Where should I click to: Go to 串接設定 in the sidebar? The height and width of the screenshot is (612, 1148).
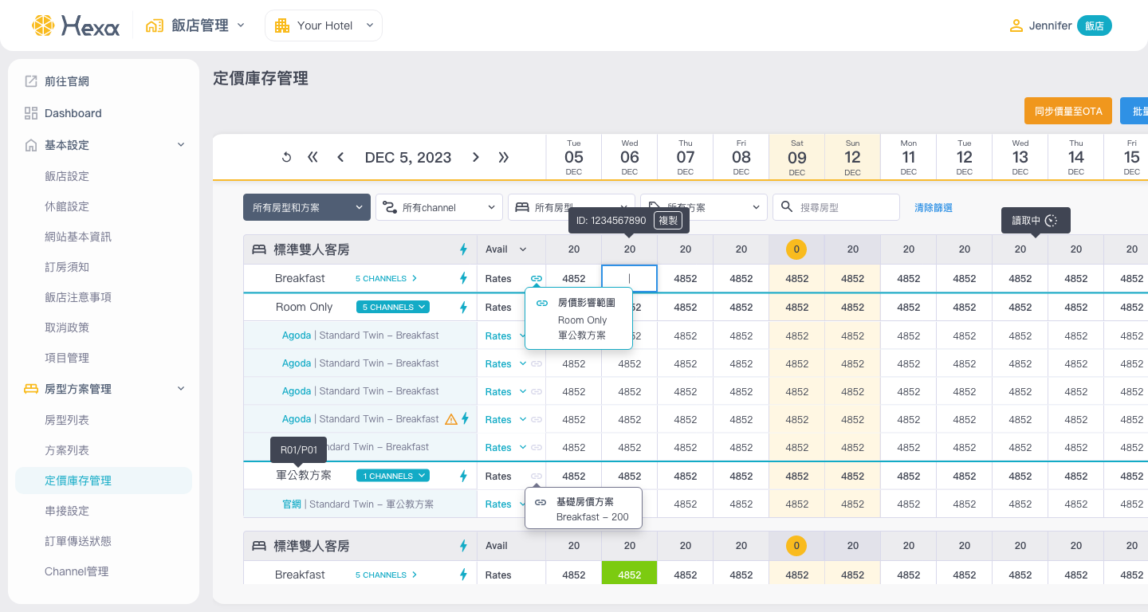(x=67, y=511)
